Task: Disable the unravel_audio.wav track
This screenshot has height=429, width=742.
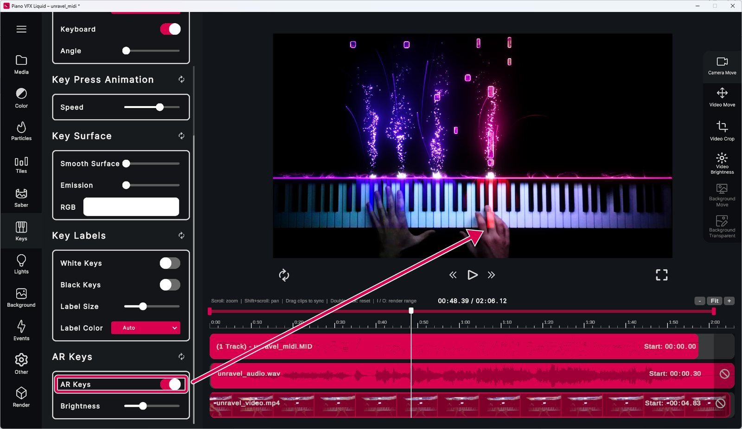Action: pos(724,374)
